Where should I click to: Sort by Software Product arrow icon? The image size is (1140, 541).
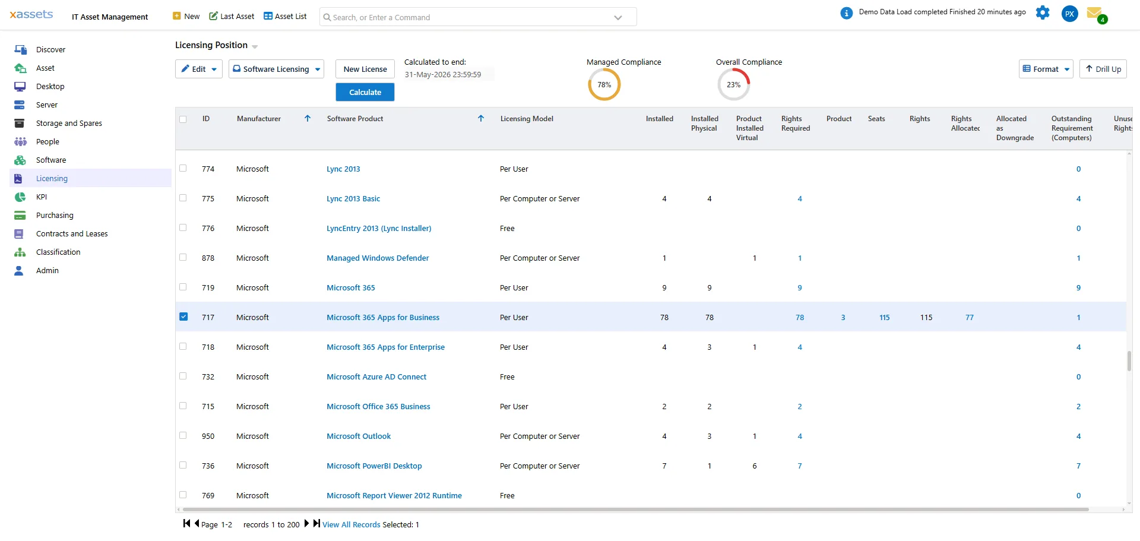[481, 119]
